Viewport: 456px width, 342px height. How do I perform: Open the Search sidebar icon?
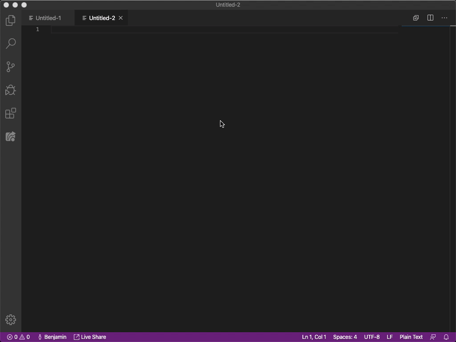[x=10, y=43]
